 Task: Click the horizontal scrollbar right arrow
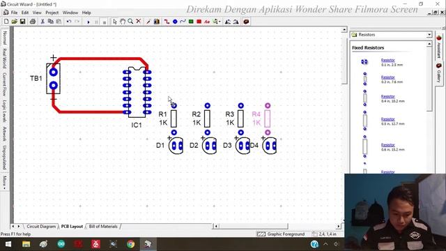click(x=339, y=226)
